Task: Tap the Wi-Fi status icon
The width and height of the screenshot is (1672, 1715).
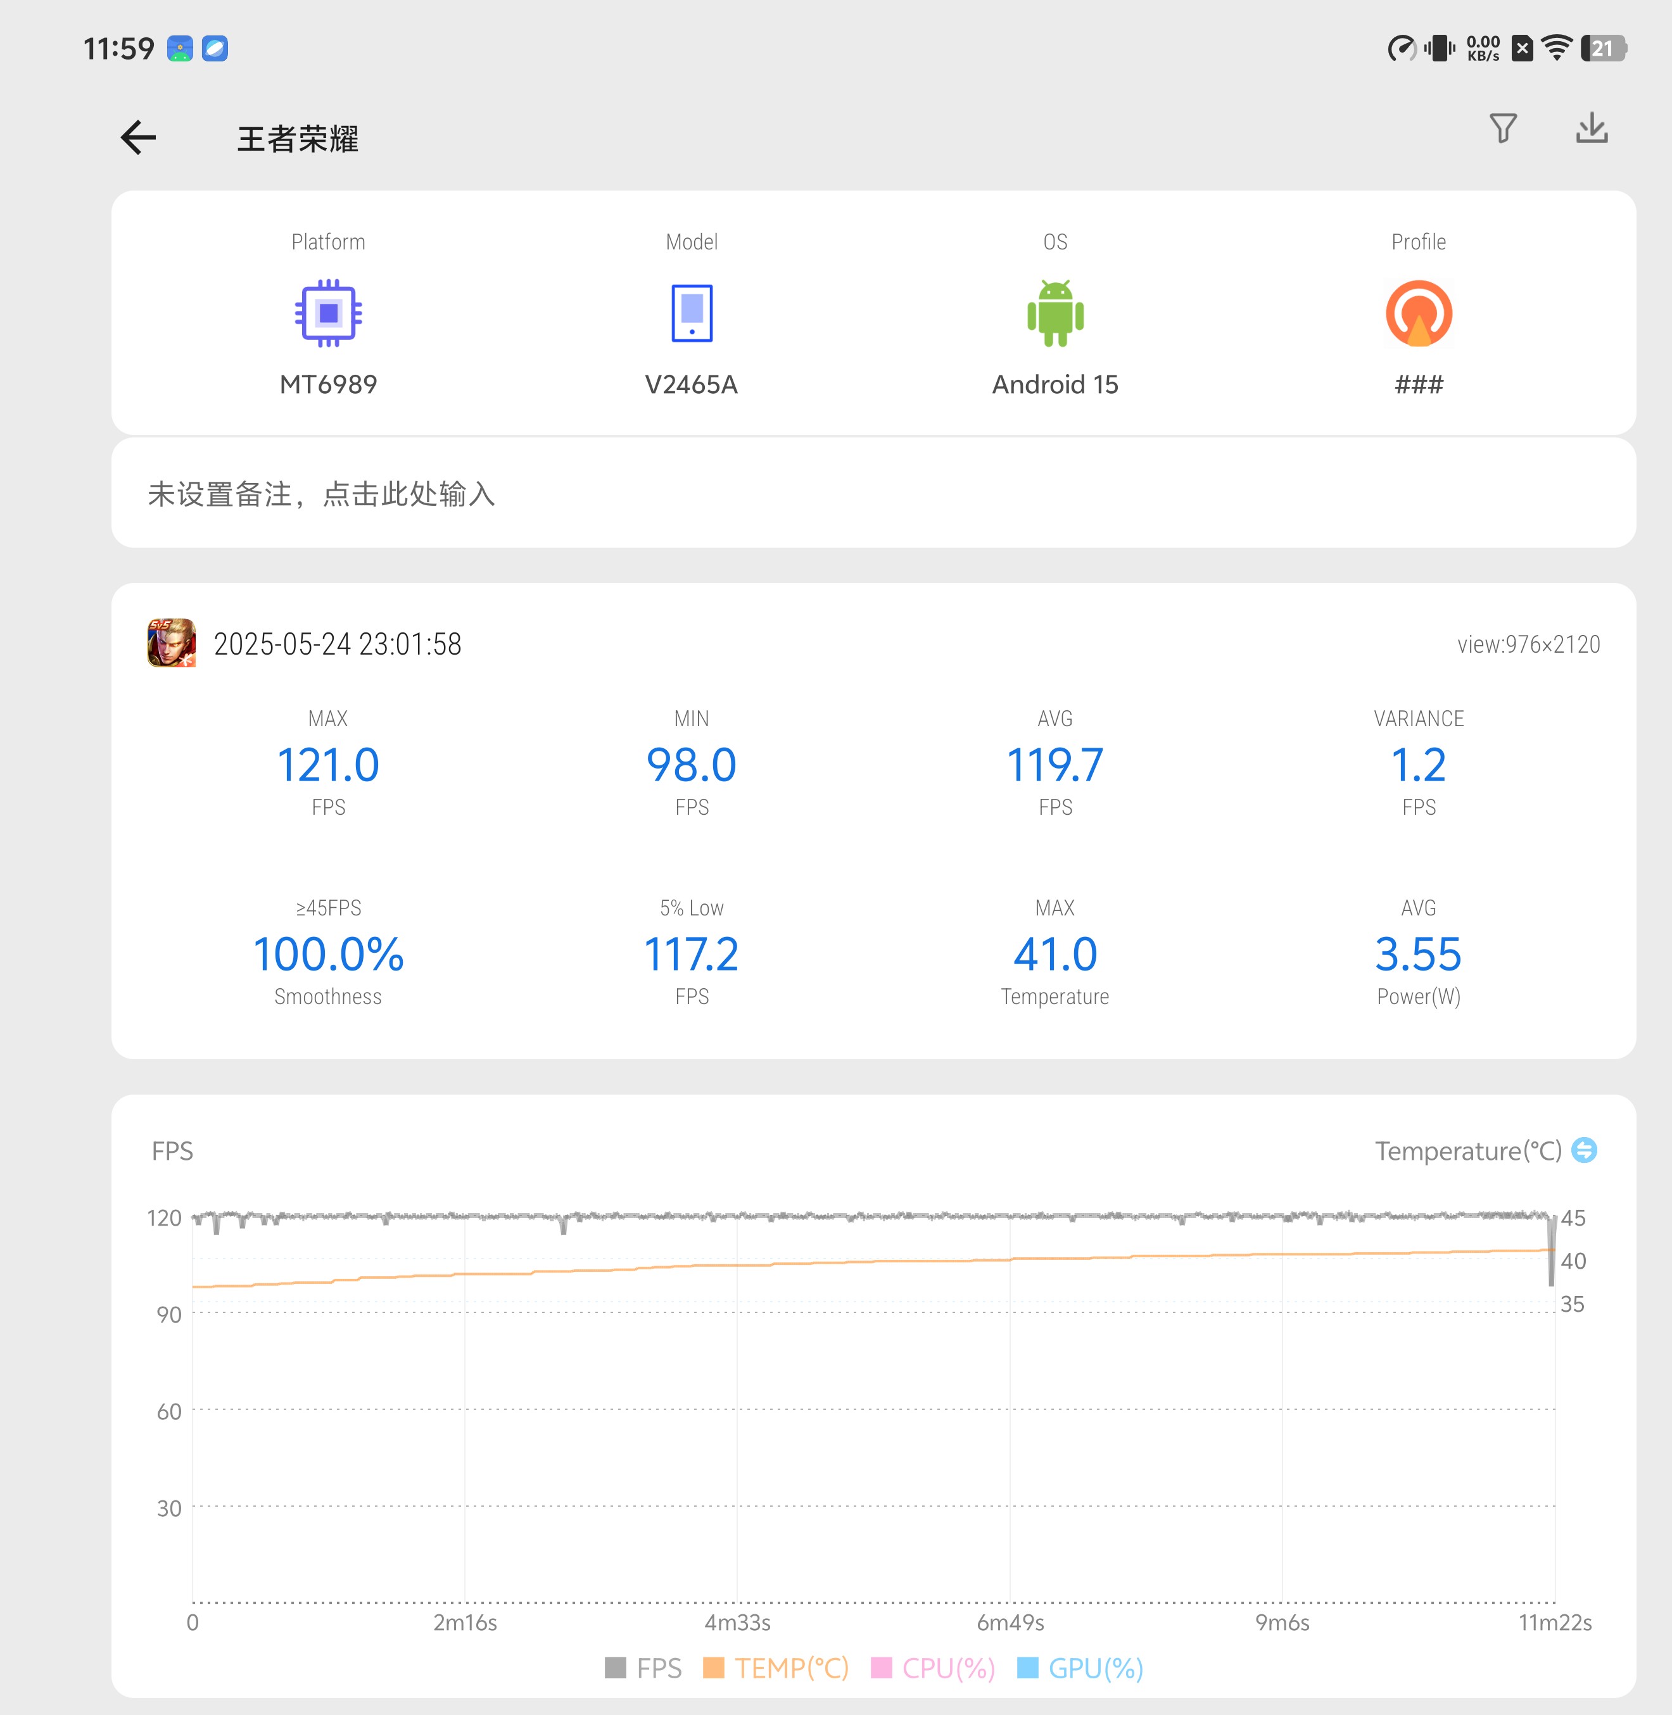Action: [1557, 48]
